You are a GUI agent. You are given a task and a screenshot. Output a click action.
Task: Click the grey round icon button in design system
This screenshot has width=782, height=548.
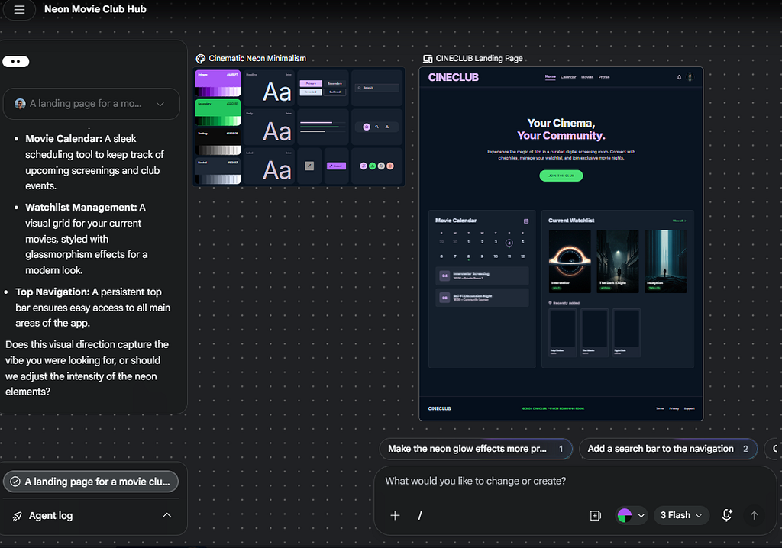(381, 166)
